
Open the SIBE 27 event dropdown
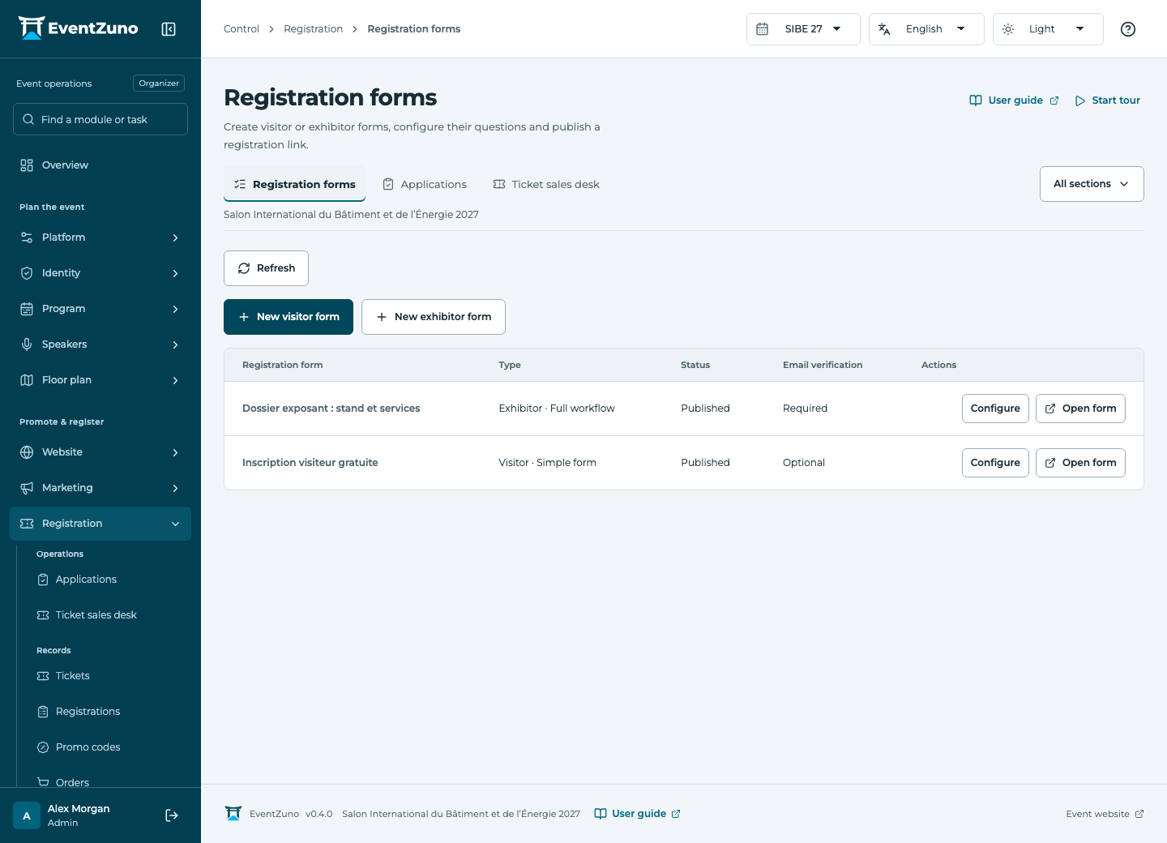click(803, 29)
